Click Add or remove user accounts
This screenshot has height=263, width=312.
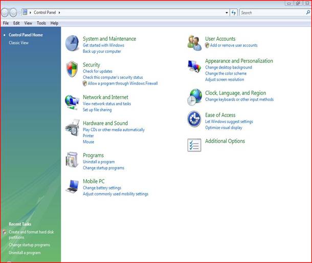click(x=234, y=46)
